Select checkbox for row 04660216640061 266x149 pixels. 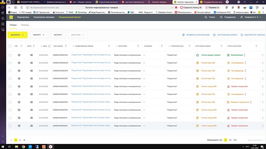10,126
